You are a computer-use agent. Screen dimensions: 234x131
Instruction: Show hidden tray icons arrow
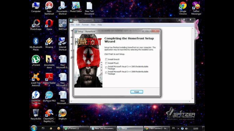(x=178, y=129)
